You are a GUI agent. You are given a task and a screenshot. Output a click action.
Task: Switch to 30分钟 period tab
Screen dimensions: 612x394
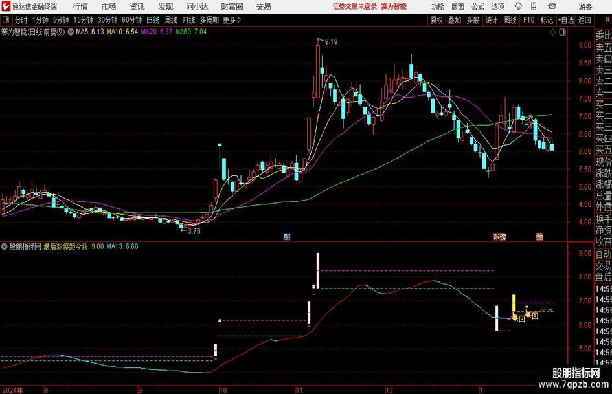(108, 20)
